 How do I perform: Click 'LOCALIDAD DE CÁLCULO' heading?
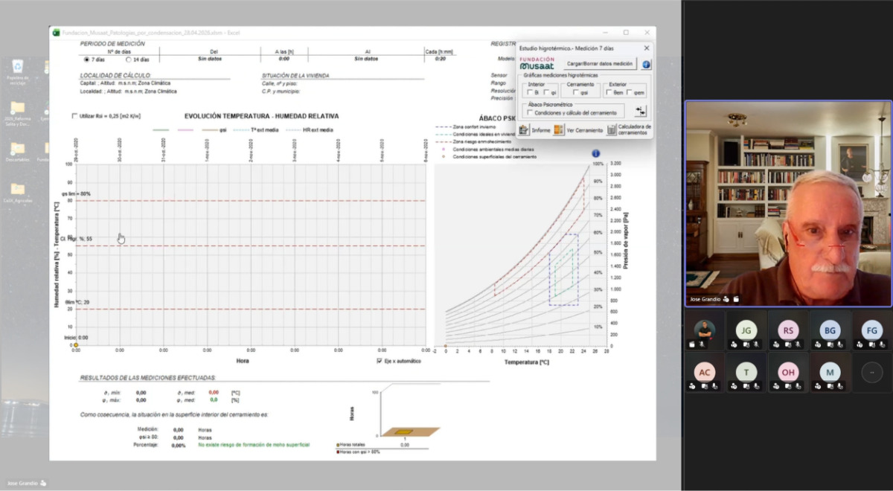[x=116, y=75]
